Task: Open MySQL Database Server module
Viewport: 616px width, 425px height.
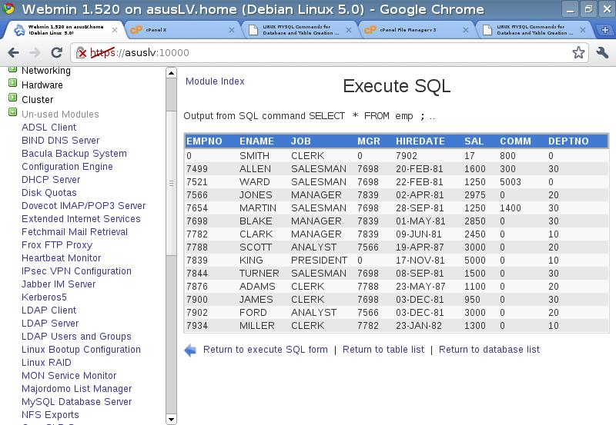Action: [76, 402]
